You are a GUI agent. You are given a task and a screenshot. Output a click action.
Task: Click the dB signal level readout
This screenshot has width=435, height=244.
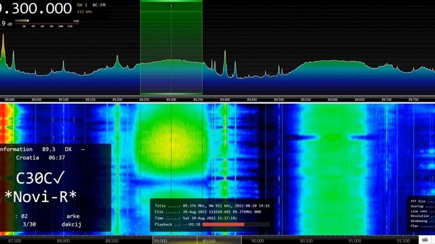(6, 24)
